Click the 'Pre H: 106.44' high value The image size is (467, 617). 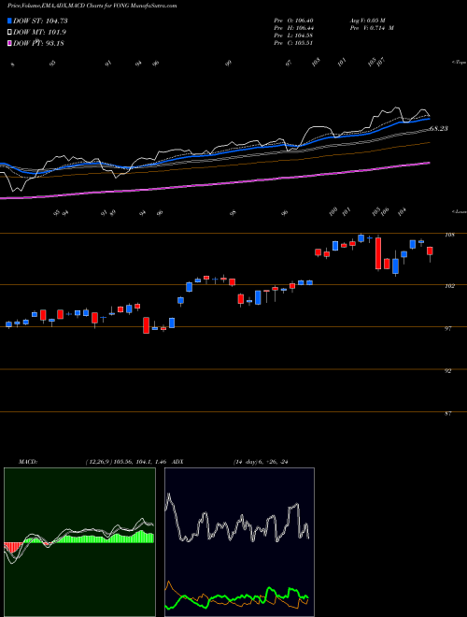click(x=293, y=28)
